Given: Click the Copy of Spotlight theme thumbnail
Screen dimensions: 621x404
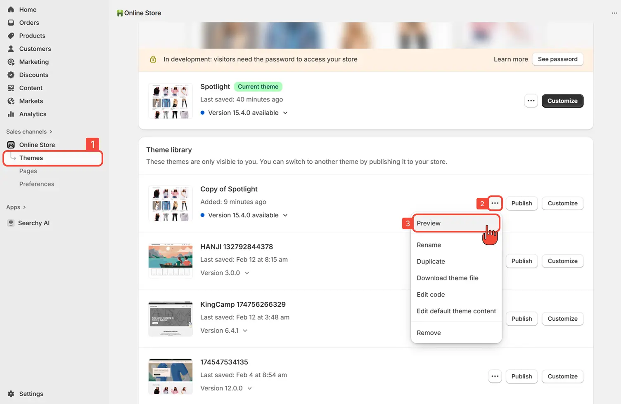Looking at the screenshot, I should click(x=170, y=203).
